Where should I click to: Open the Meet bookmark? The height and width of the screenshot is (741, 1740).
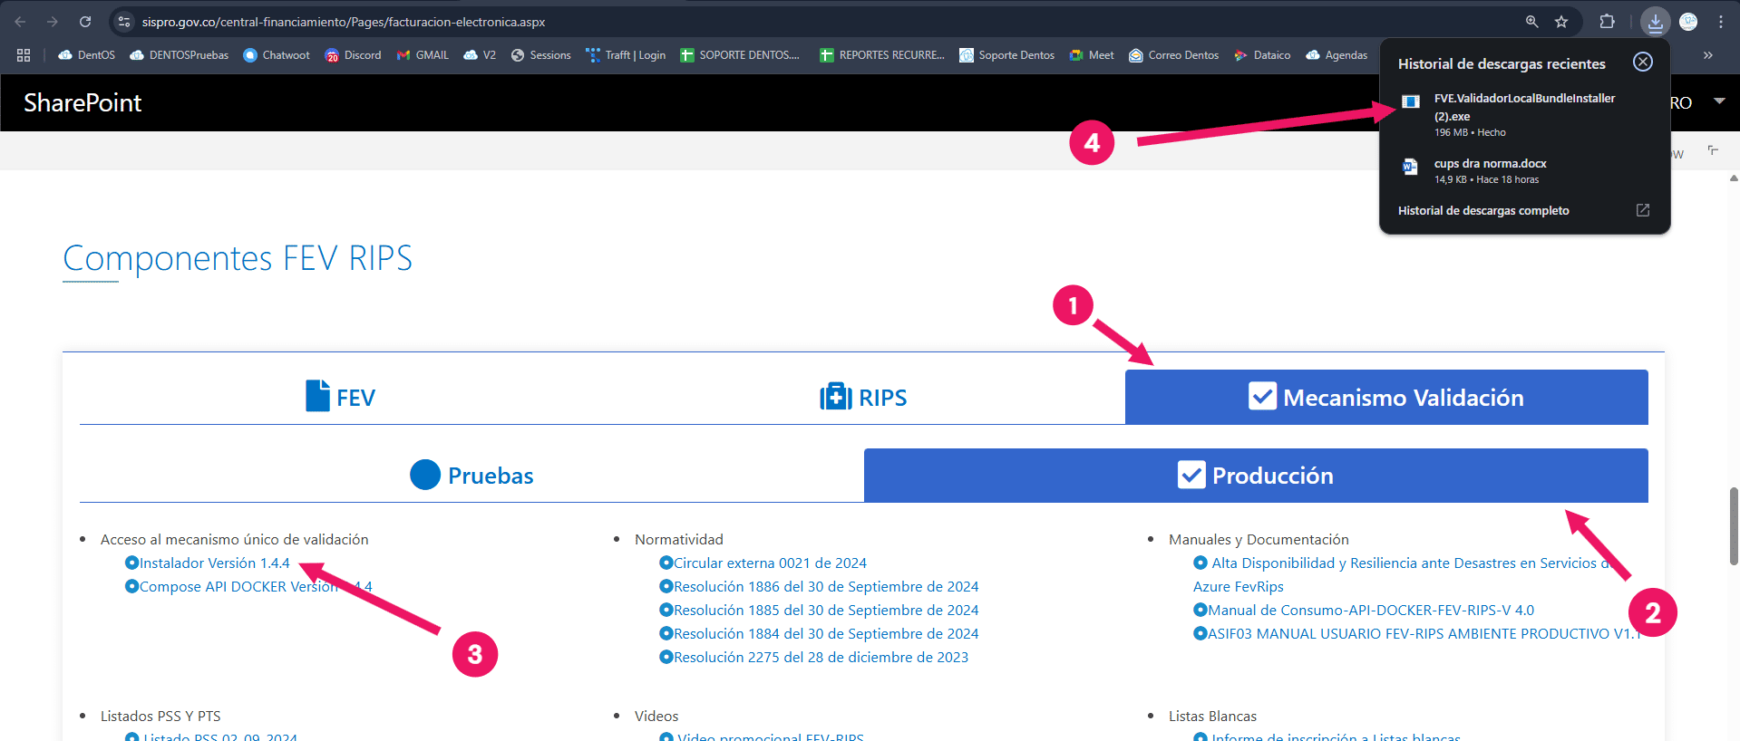1092,55
